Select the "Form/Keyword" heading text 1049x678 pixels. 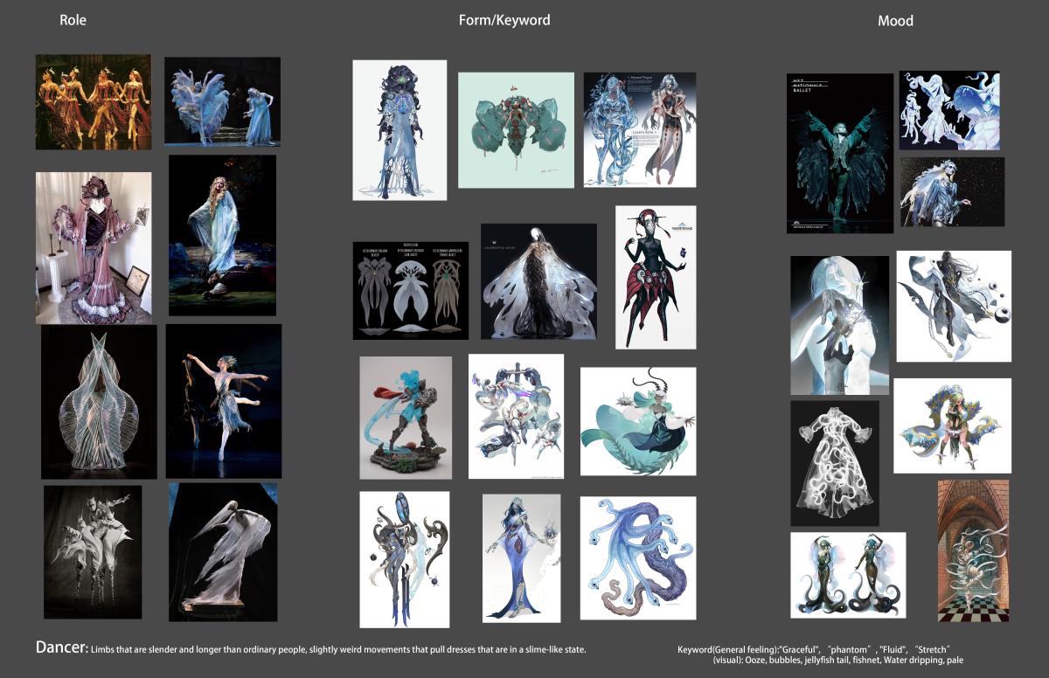coord(504,20)
